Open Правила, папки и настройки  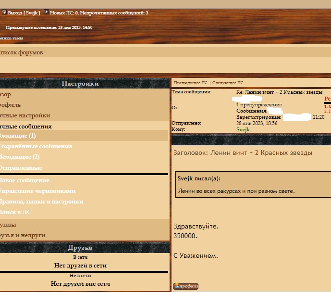tap(41, 202)
